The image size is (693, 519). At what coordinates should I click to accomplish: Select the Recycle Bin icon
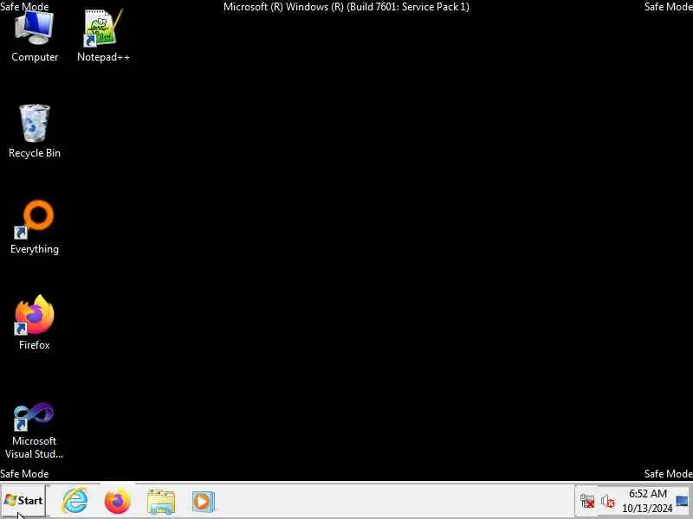coord(35,131)
